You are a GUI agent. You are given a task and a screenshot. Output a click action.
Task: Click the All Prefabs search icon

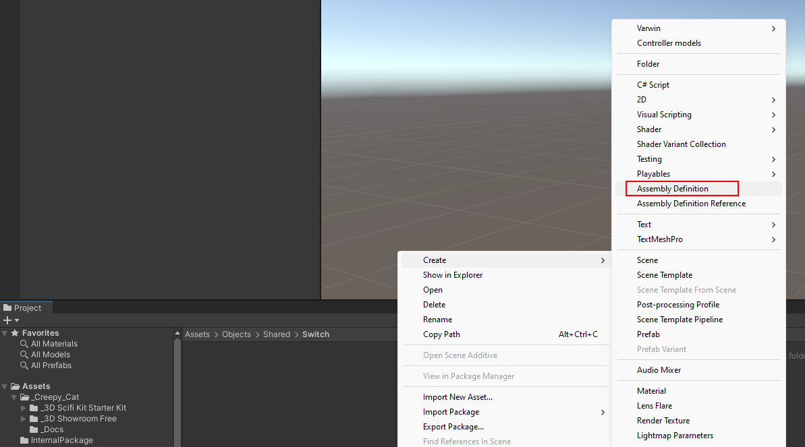[x=24, y=365]
